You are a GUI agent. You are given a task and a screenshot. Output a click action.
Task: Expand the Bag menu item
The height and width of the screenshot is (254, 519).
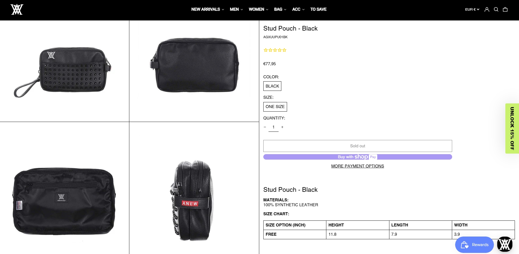280,9
